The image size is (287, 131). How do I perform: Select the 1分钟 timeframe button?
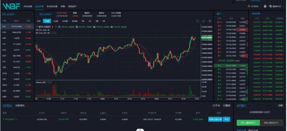tap(47, 21)
